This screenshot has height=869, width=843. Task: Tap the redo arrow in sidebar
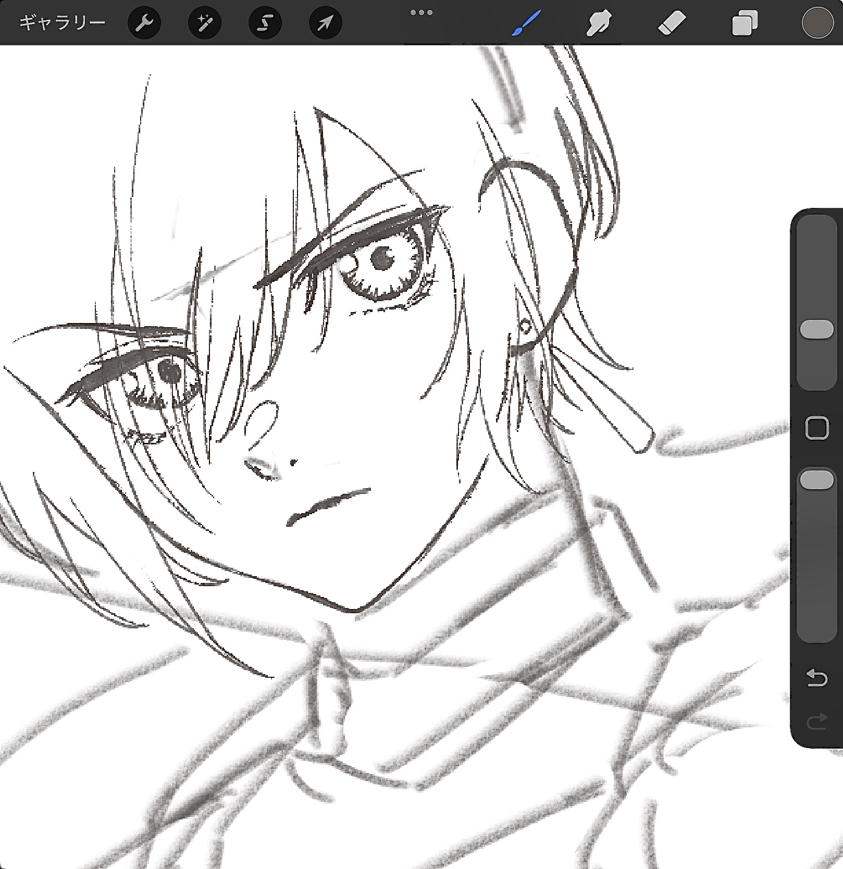point(816,722)
